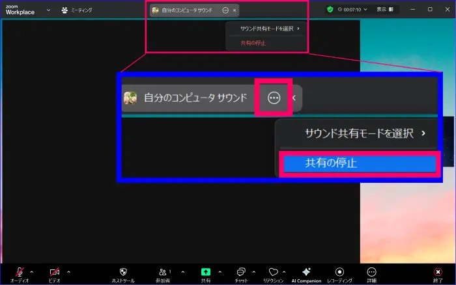Click the green 共有 share icon
456x285 pixels.
(206, 272)
